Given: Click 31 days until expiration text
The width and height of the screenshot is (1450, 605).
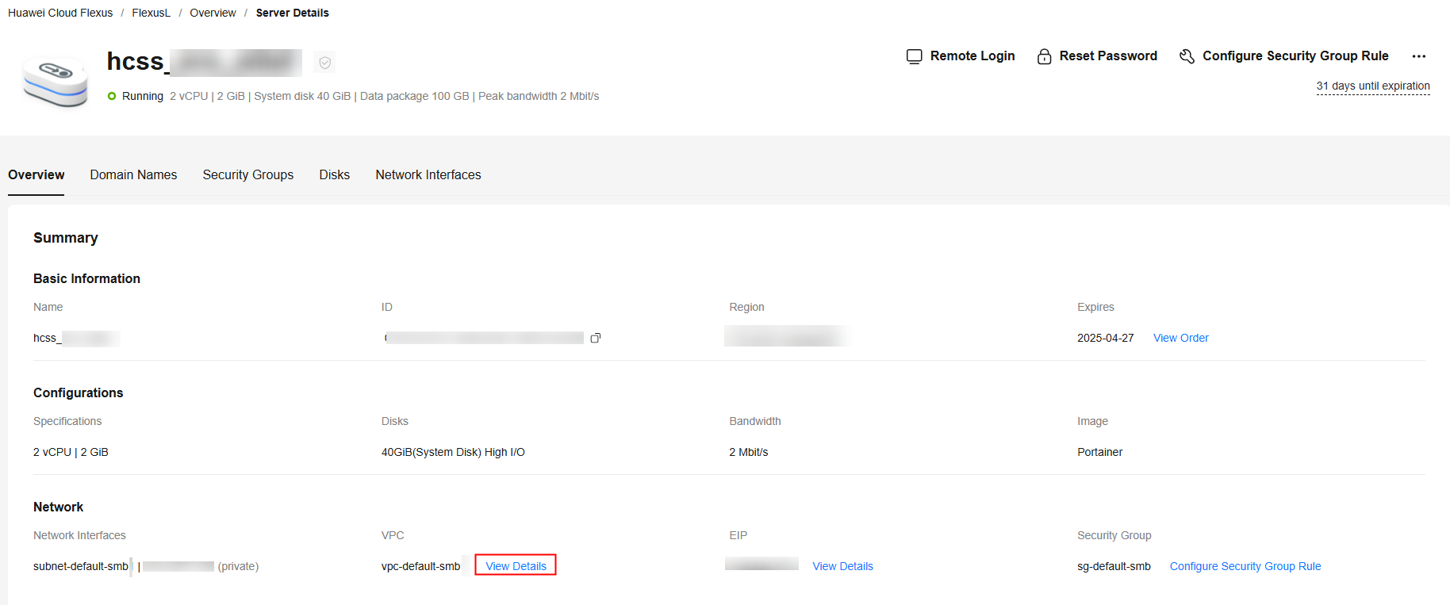Looking at the screenshot, I should click(x=1373, y=86).
